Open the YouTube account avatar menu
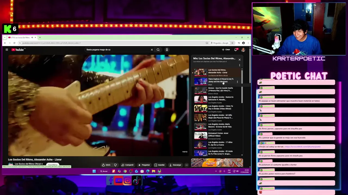Viewport: 348px width, 195px height. point(243,50)
